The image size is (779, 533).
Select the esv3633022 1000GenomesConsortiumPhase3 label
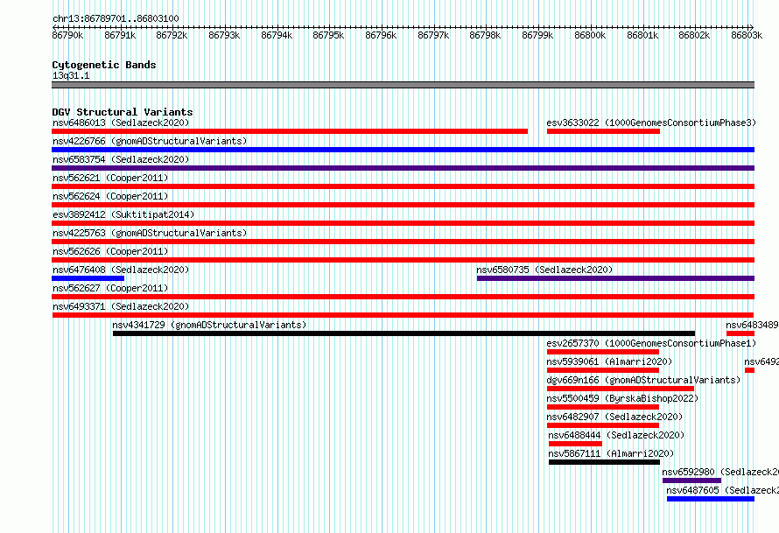651,123
